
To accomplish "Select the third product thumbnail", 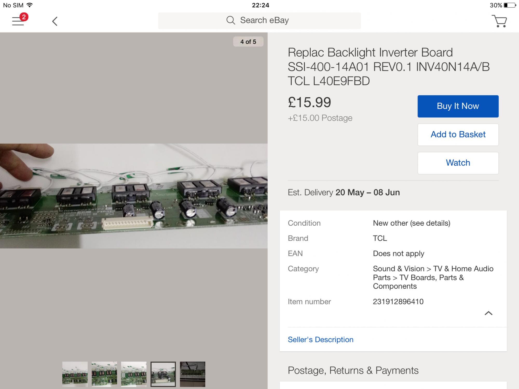I will [134, 374].
